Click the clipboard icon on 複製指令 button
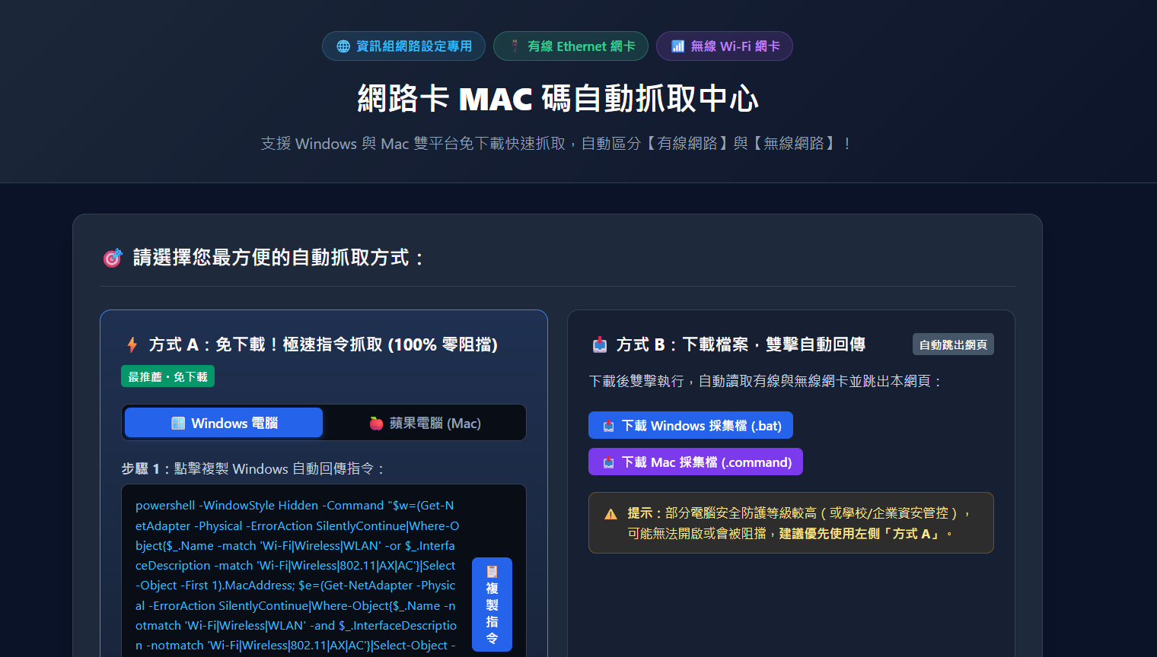The width and height of the screenshot is (1157, 657). click(492, 571)
